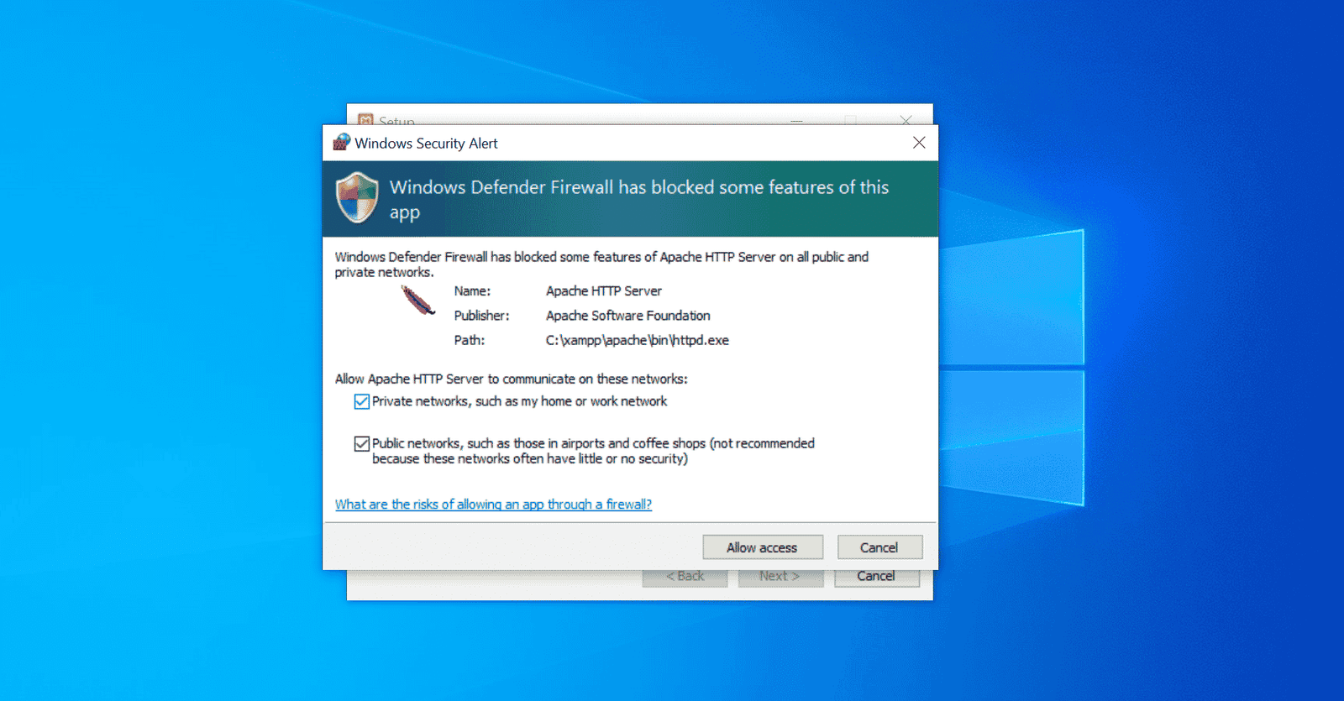Click Cancel in the Setup window behind
The height and width of the screenshot is (701, 1344).
pos(876,577)
